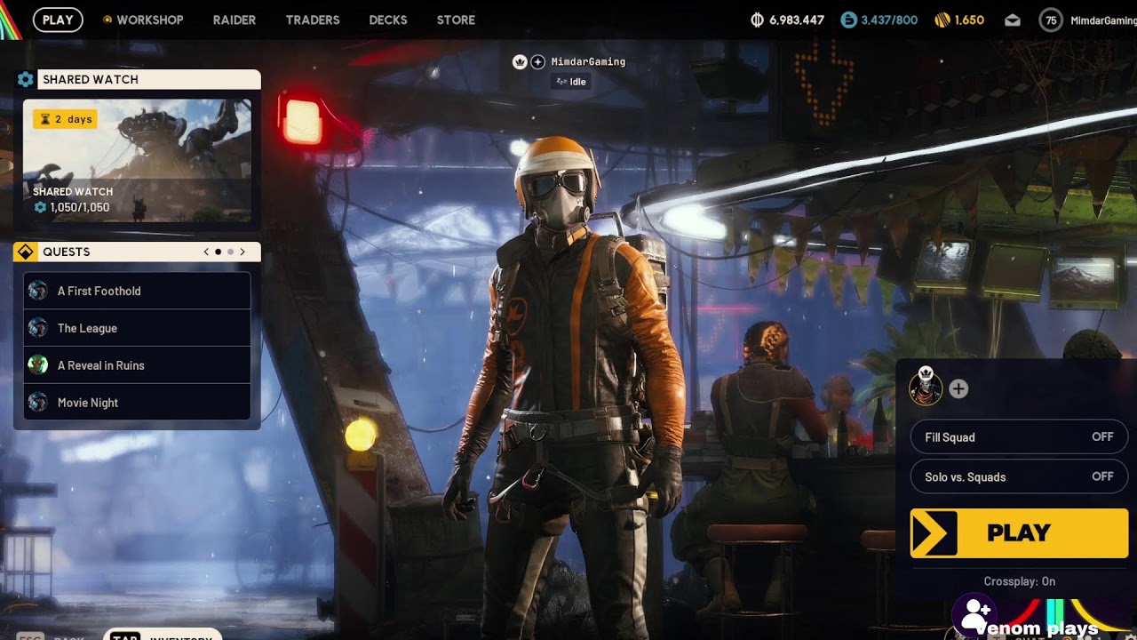The width and height of the screenshot is (1137, 640).
Task: Click the Shared Watch gear icon
Action: coord(26,79)
